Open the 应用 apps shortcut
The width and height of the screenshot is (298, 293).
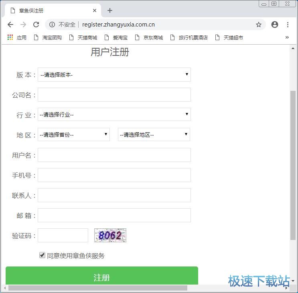click(x=17, y=37)
